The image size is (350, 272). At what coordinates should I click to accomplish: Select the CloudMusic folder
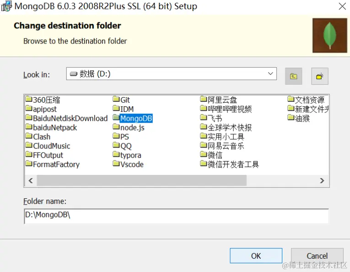(x=48, y=146)
